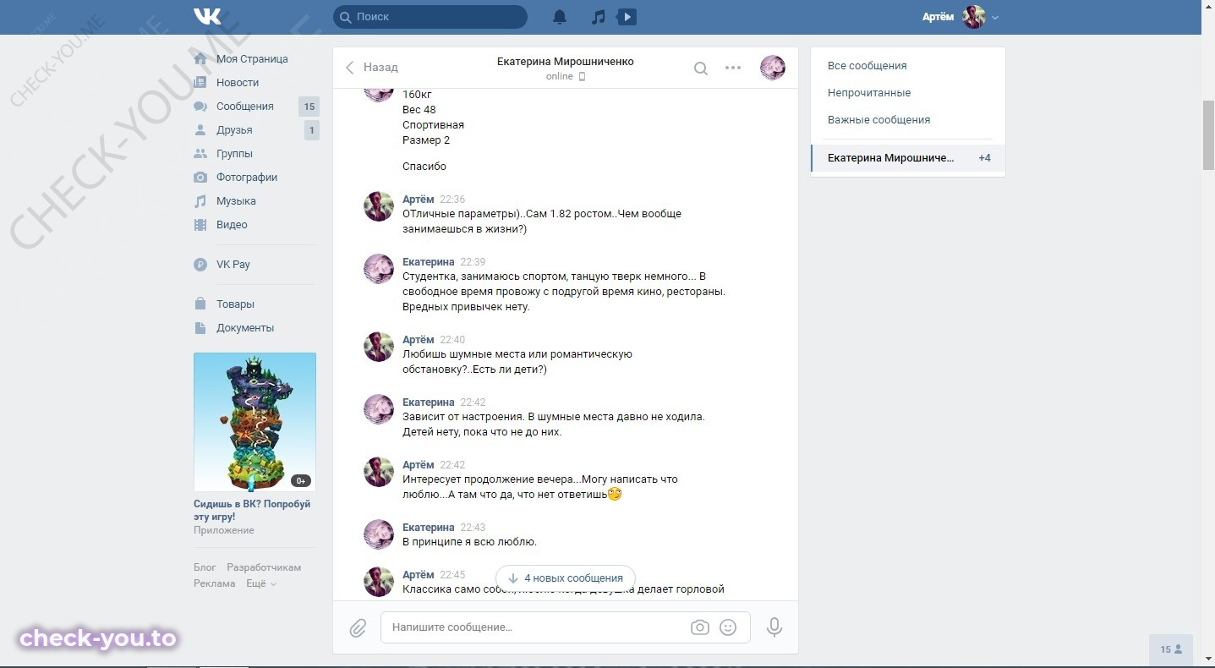
Task: Open ad link Сидишь в ВК? Попробуй эту игру!
Action: click(252, 510)
